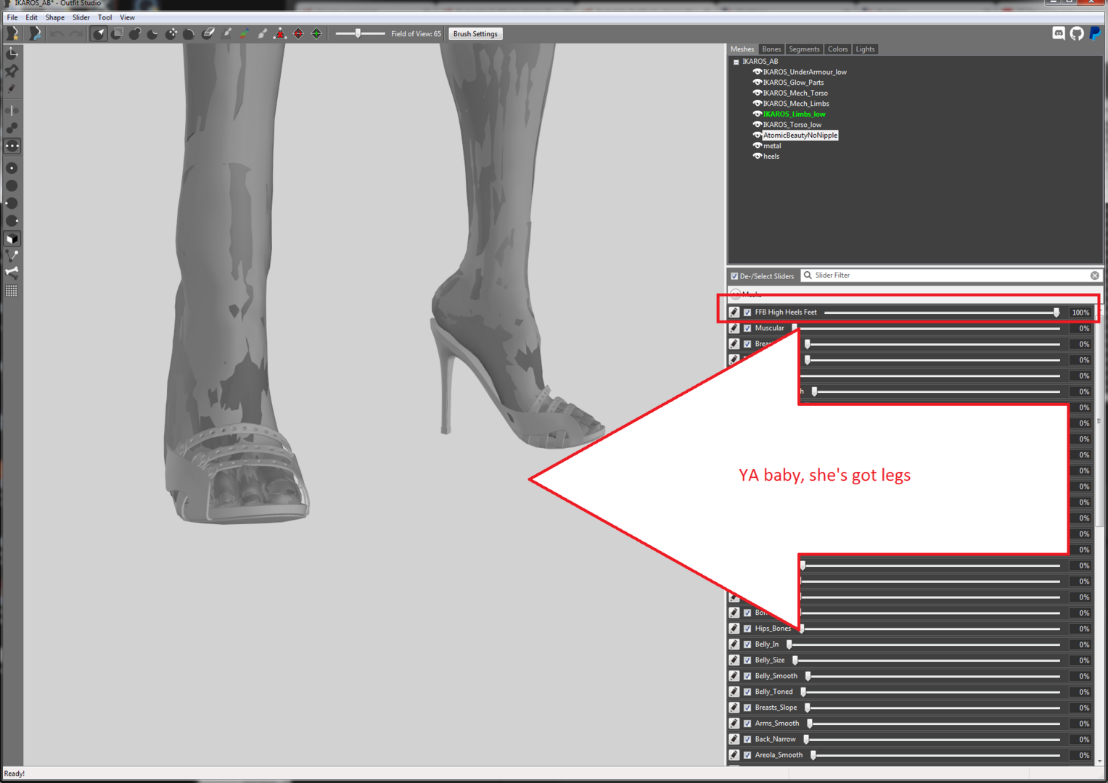Uncheck the Arms_Smooth slider checkbox

747,724
